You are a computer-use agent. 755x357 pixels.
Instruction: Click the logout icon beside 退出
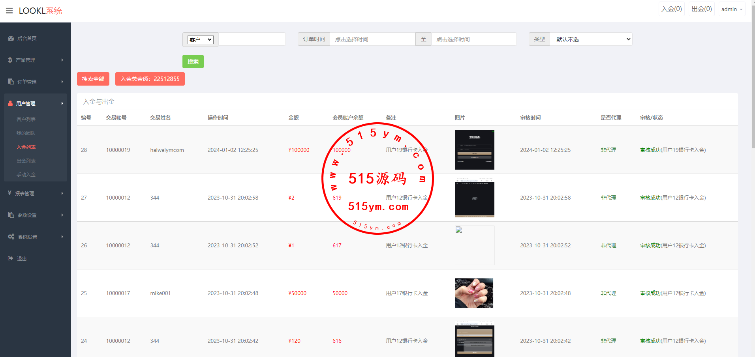tap(10, 258)
